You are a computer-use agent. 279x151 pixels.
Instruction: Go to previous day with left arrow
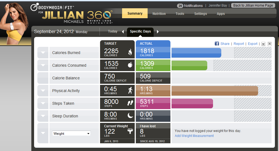pos(123,32)
